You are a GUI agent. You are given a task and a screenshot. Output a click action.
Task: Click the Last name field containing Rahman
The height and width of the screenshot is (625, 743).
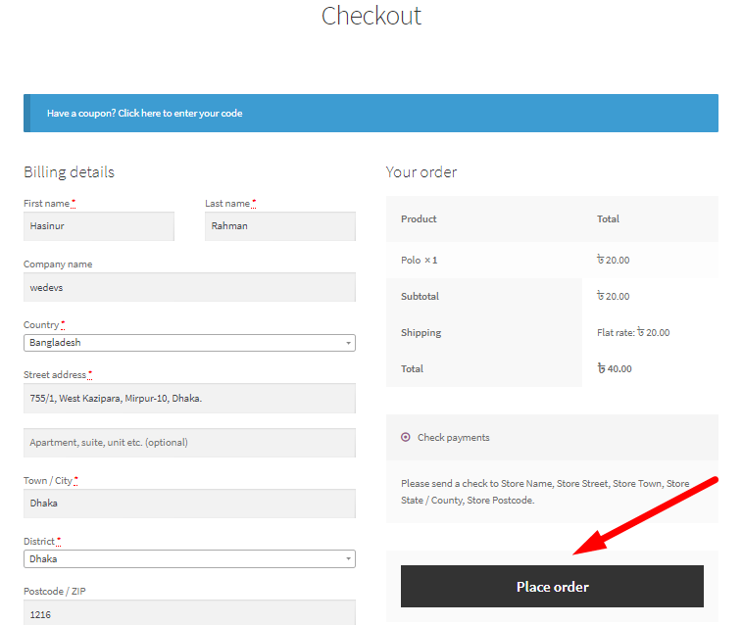coord(280,226)
